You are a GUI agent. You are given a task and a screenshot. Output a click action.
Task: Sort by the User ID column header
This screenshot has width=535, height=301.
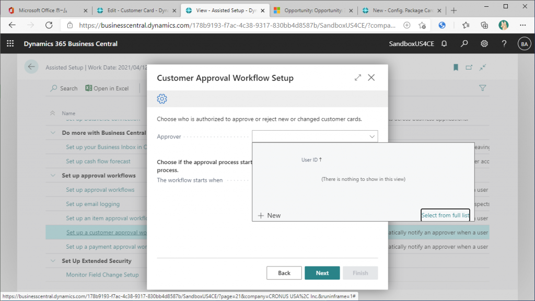tap(311, 160)
